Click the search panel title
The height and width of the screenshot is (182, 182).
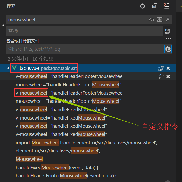[11, 6]
